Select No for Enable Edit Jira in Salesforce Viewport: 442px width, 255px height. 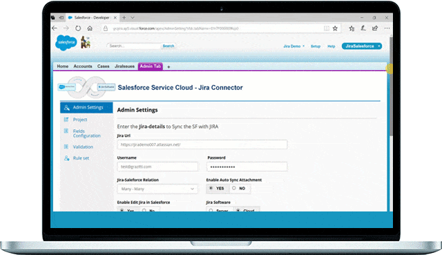(x=144, y=210)
